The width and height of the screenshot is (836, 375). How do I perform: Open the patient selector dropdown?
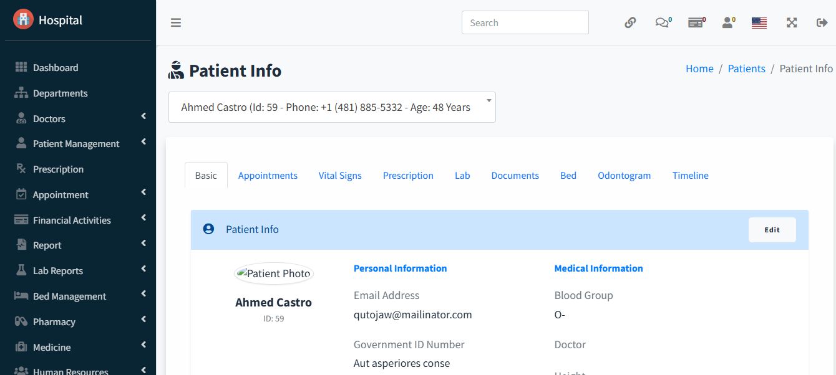pos(332,107)
